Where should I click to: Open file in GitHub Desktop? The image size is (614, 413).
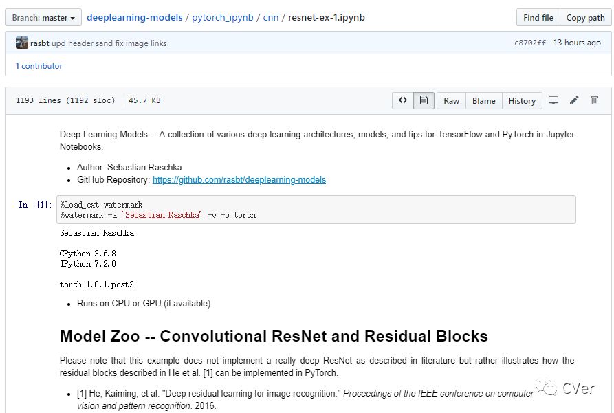pyautogui.click(x=553, y=100)
